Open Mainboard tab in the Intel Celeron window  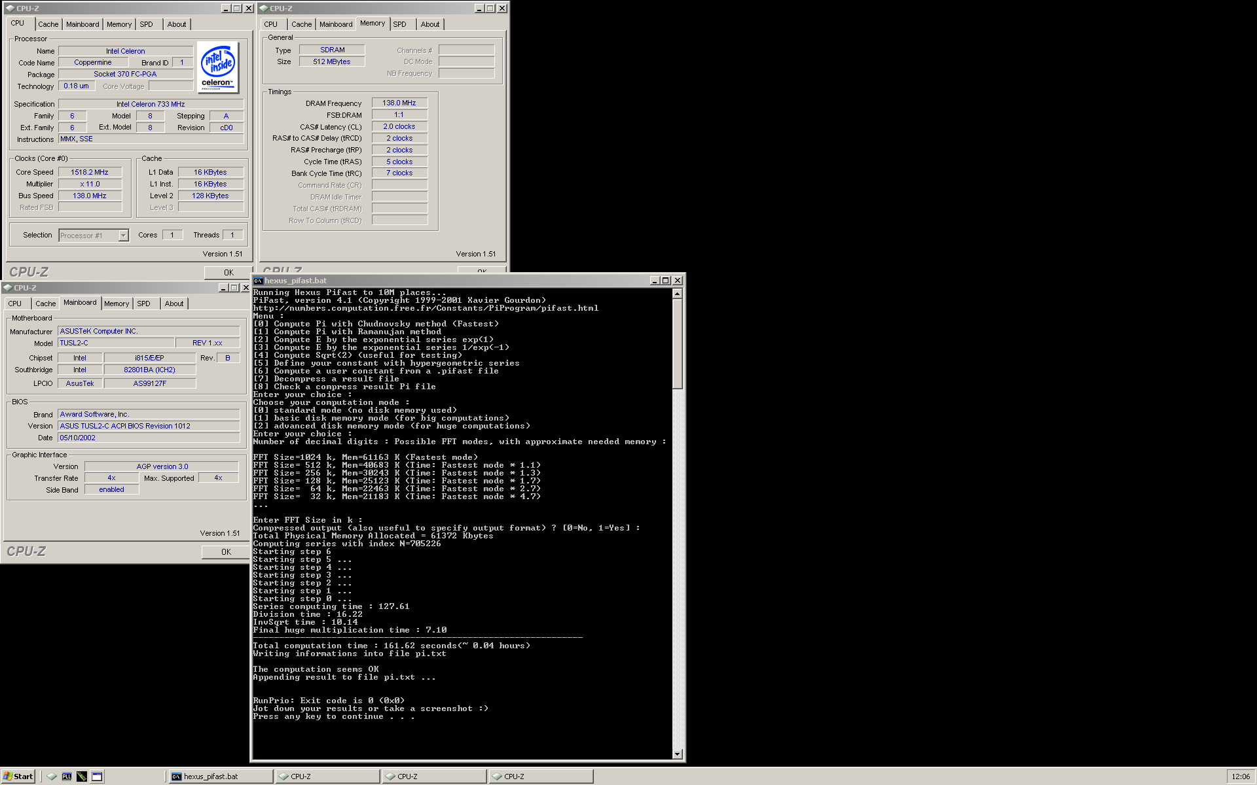[82, 24]
